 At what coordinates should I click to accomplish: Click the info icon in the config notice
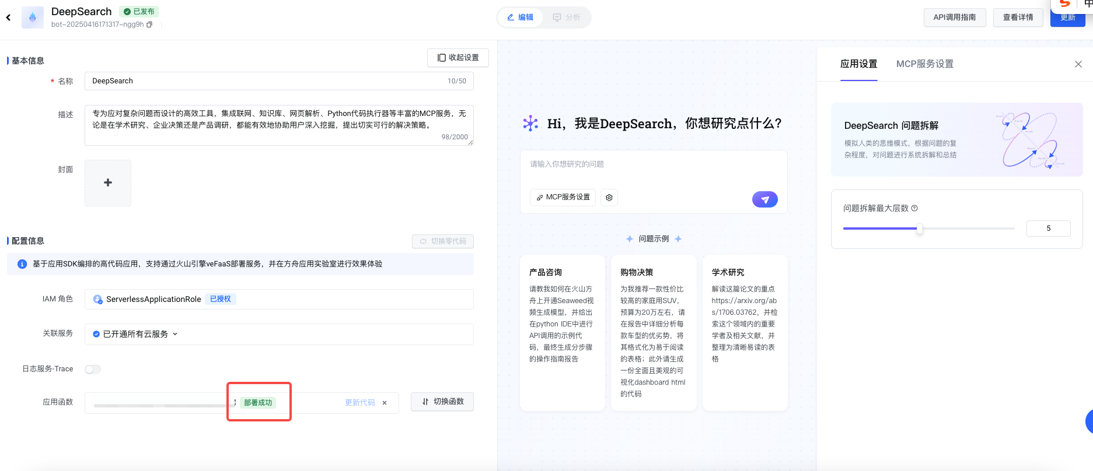pyautogui.click(x=22, y=264)
